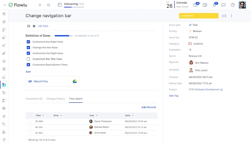Click the pause timer icon
Image resolution: width=251 pixels, height=143 pixels.
(x=29, y=26)
